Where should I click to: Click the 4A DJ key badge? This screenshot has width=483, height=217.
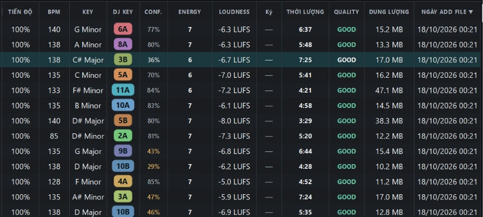click(x=123, y=182)
